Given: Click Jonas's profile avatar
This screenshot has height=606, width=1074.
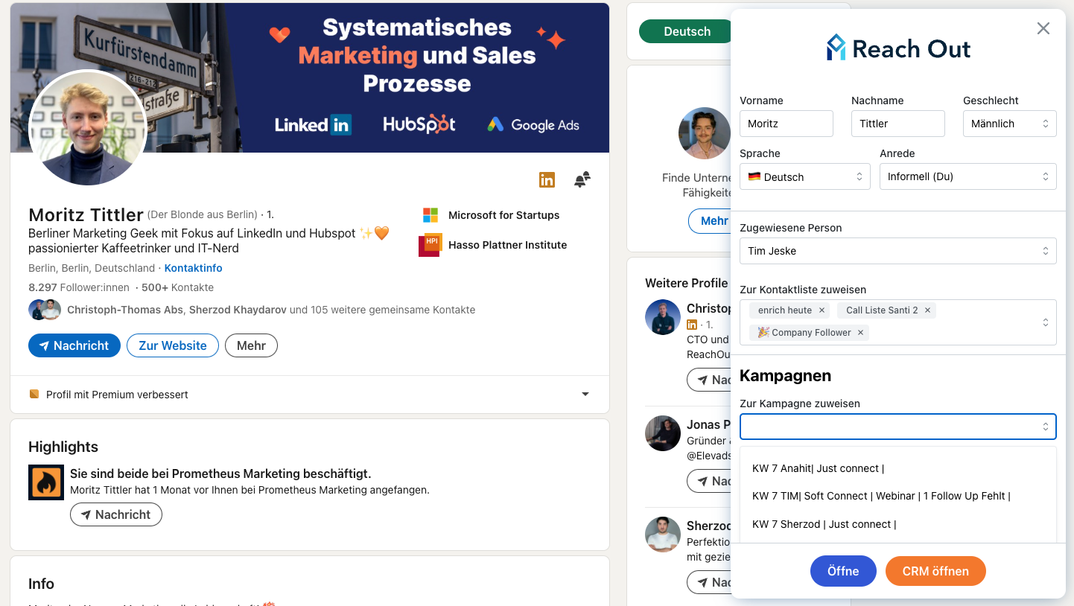Looking at the screenshot, I should pos(663,433).
